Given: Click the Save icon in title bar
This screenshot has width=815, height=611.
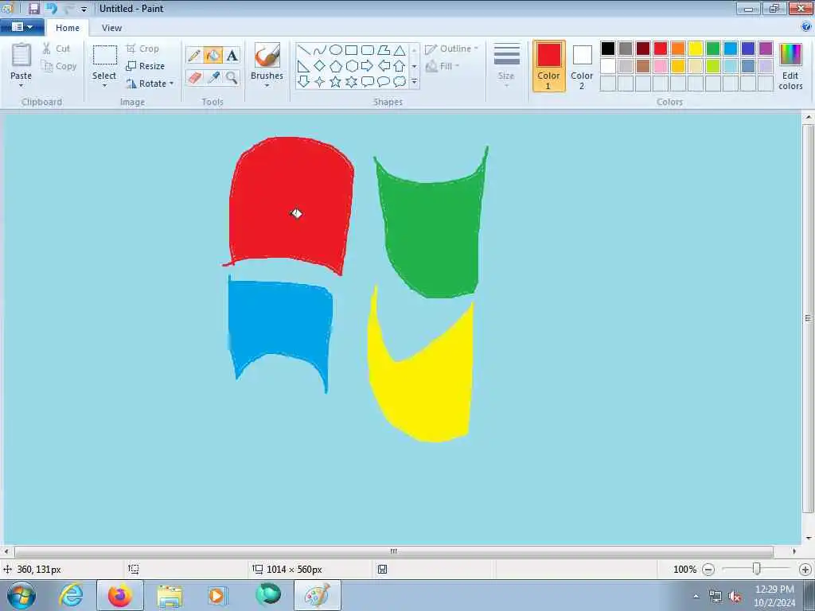Looking at the screenshot, I should [33, 8].
